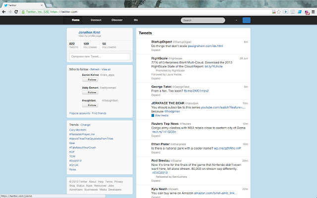Go to the Connect tab

96,20
